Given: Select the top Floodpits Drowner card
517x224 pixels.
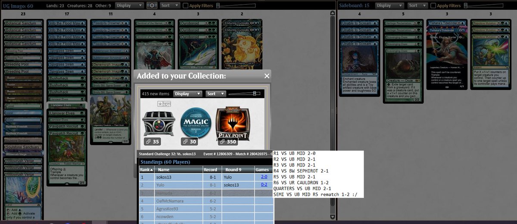Looking at the screenshot, I should [111, 23].
